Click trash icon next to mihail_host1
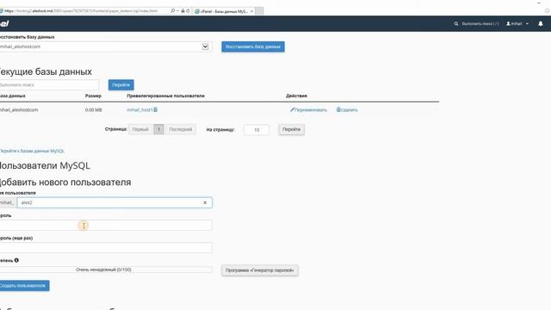Screen dimensions: 551x310 pos(156,109)
